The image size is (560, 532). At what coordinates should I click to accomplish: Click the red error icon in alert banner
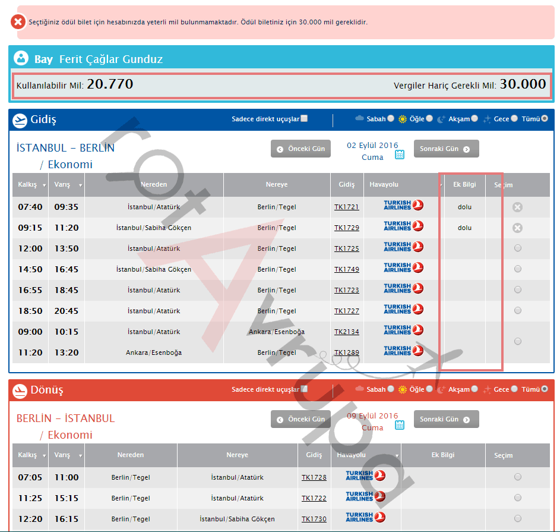[18, 22]
